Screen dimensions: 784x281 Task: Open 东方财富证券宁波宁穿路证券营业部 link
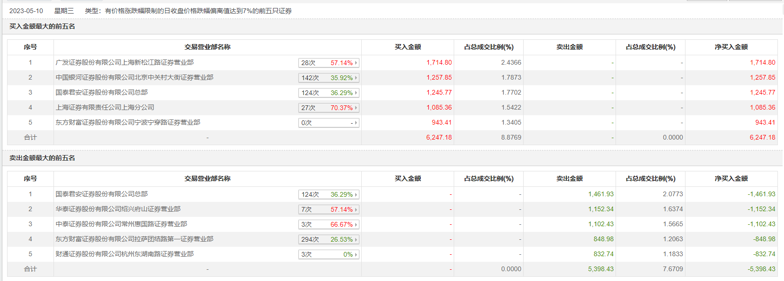click(x=128, y=122)
